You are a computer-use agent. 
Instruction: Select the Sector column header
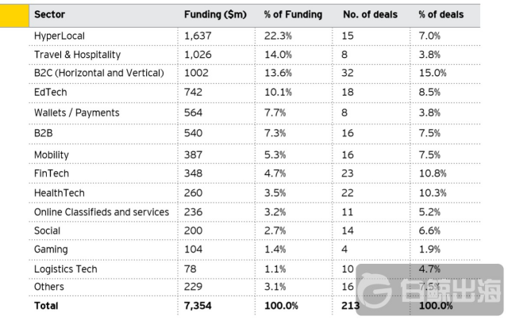(49, 15)
